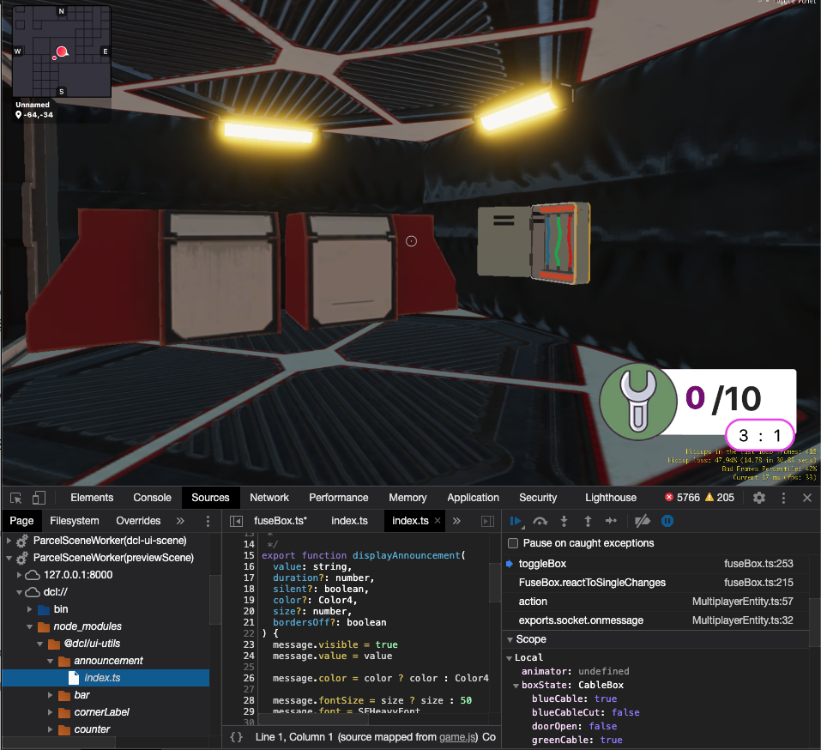Open DevTools settings gear

tap(759, 498)
